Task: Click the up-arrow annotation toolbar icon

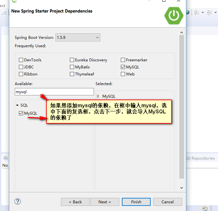Action: click(x=209, y=13)
